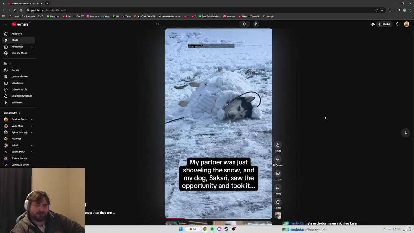
Task: Open comments showing 2.128
Action: [278, 173]
